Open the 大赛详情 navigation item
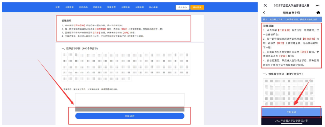This screenshot has width=325, height=127. tap(125, 7)
